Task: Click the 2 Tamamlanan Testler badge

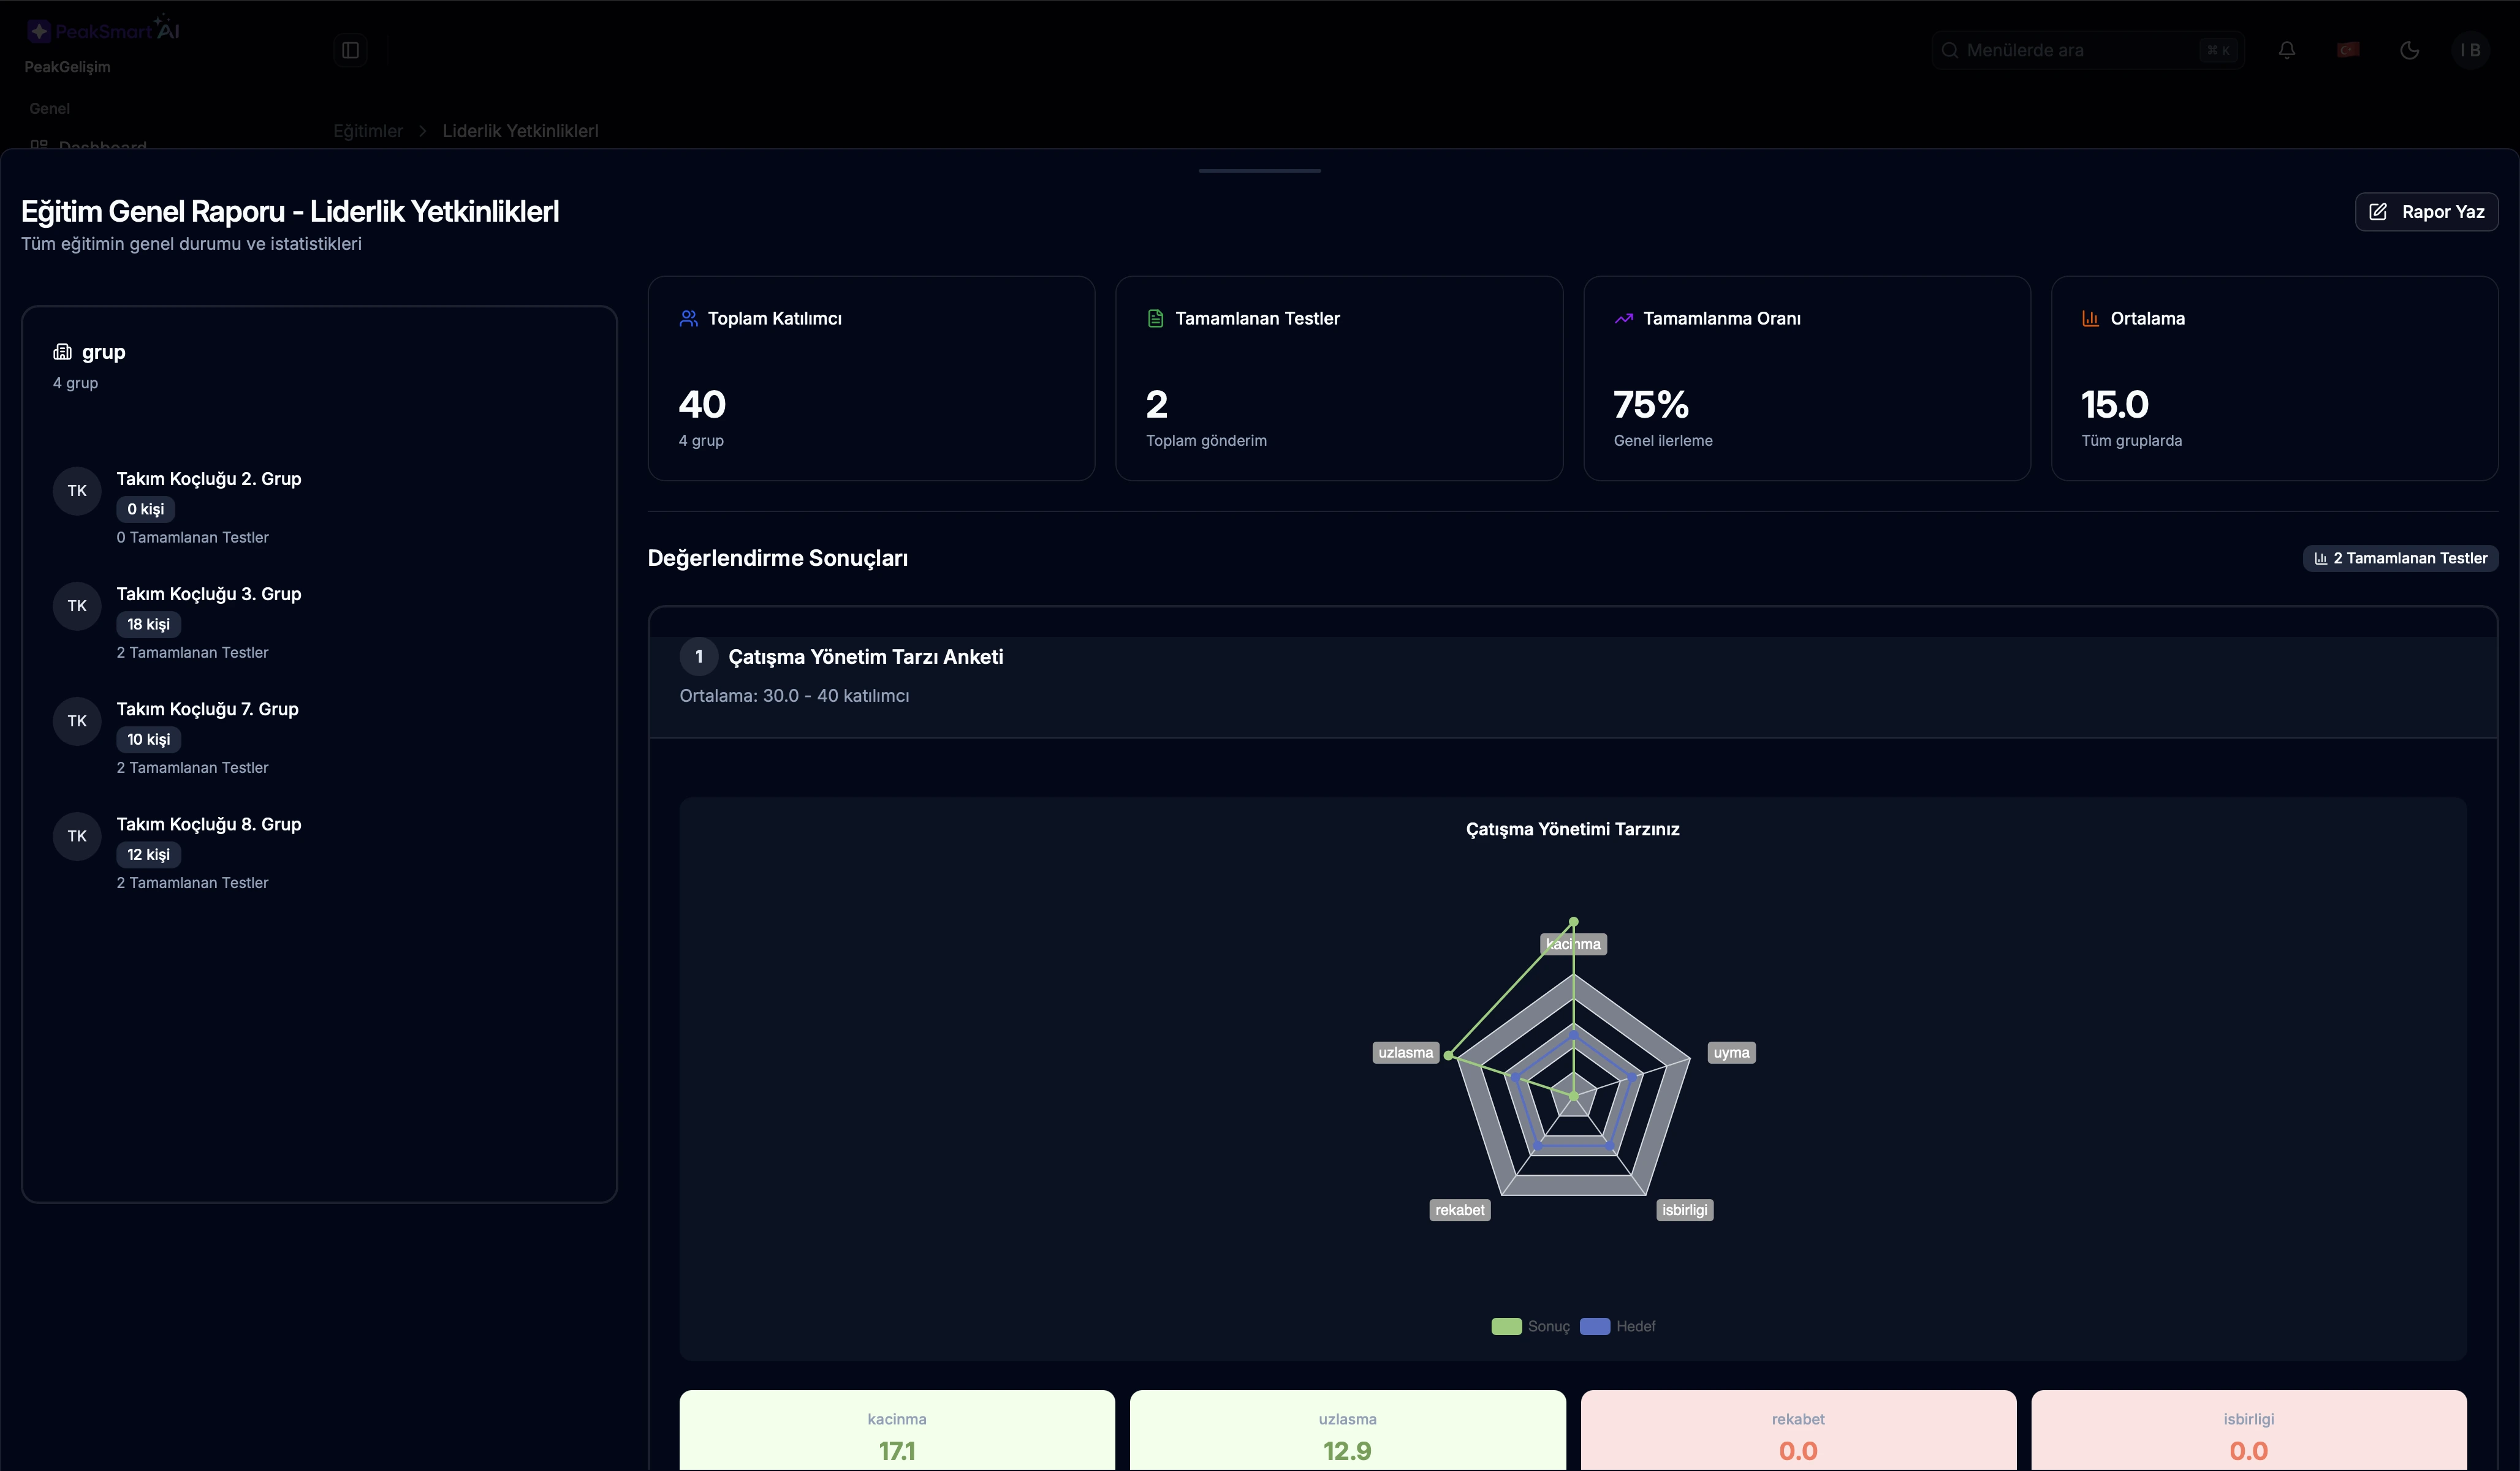Action: pos(2401,558)
